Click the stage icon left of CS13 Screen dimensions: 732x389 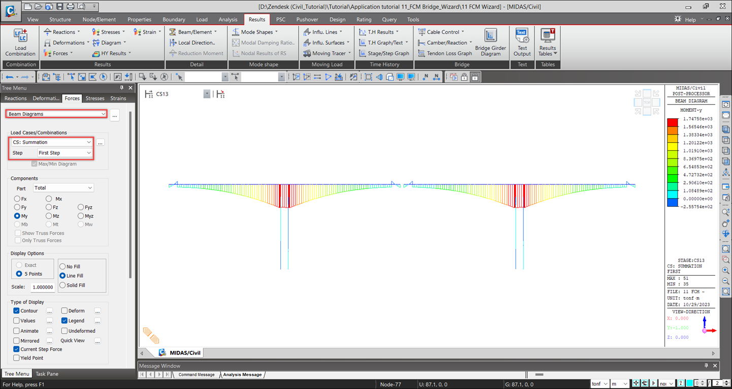[x=149, y=94]
